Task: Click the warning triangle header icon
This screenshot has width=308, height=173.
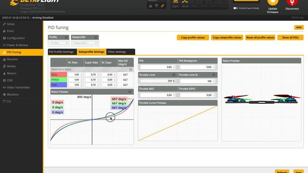Action: (x=151, y=6)
